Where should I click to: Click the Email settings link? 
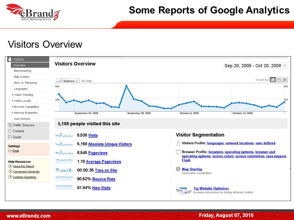[x=16, y=151]
